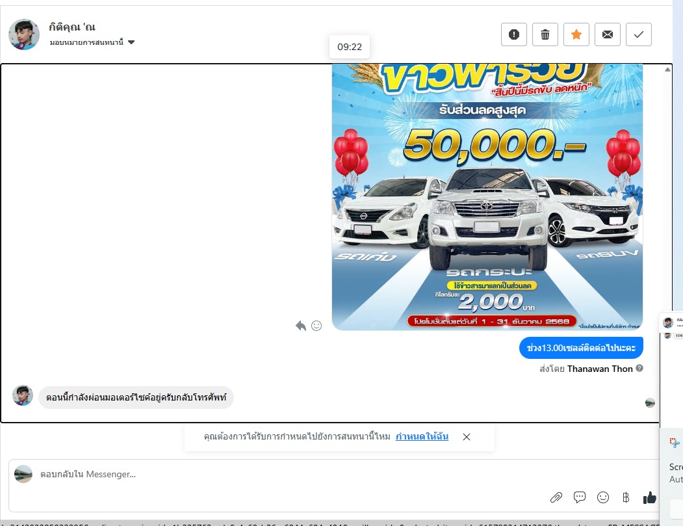Dismiss the assignment prompt with X
This screenshot has height=526, width=683.
(x=466, y=437)
